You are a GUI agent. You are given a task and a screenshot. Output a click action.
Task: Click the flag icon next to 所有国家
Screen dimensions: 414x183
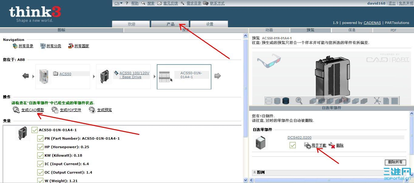click(x=71, y=46)
